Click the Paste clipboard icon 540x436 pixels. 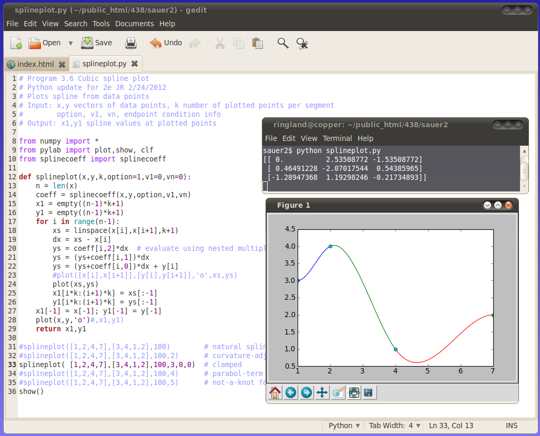[257, 43]
